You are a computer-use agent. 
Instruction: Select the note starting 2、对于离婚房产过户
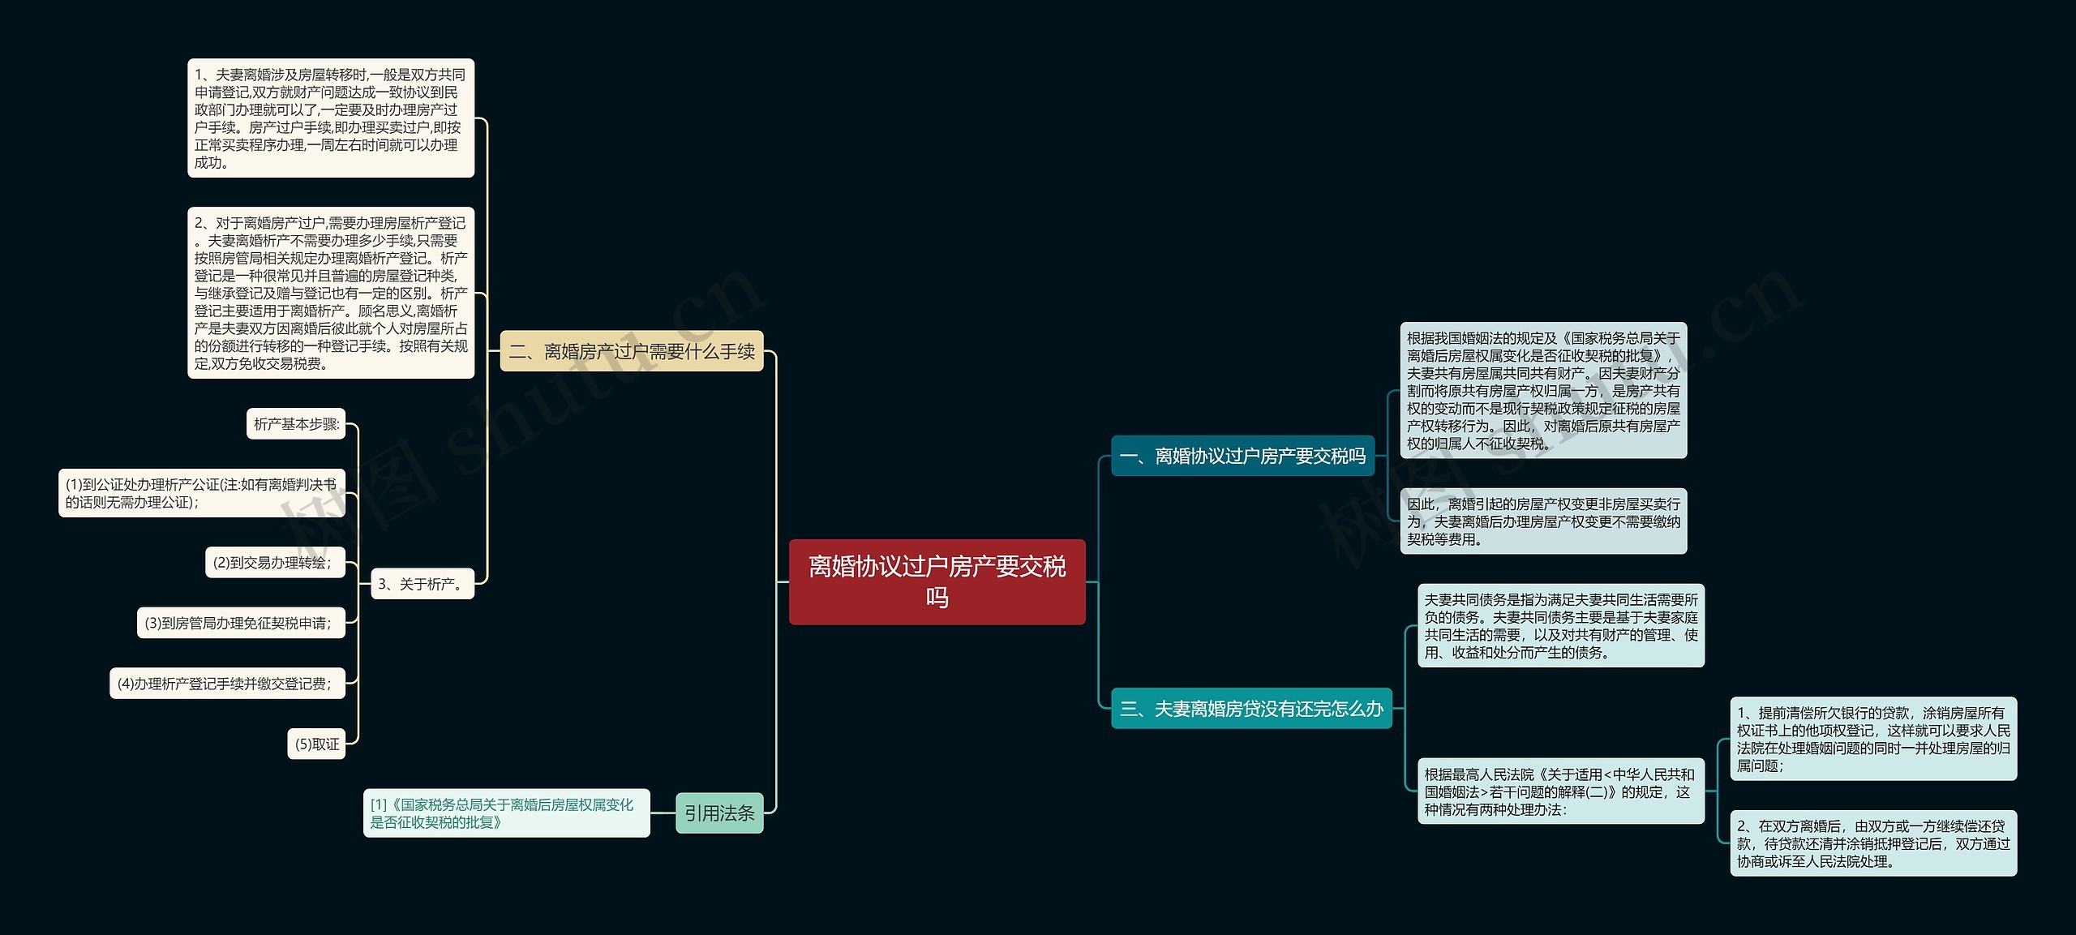tap(330, 293)
